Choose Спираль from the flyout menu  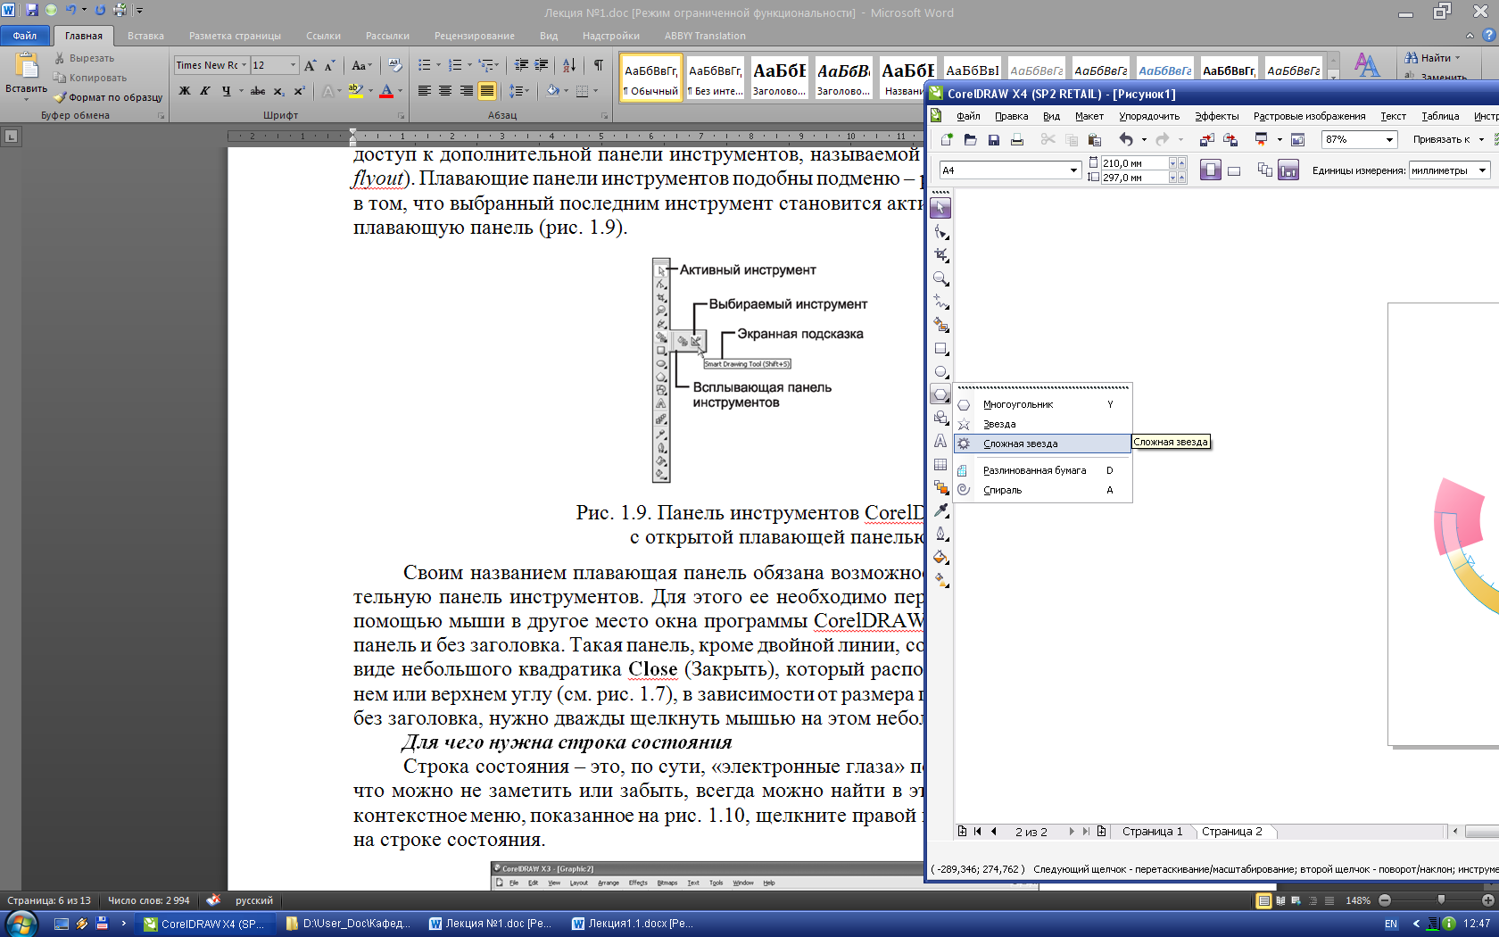point(1043,490)
